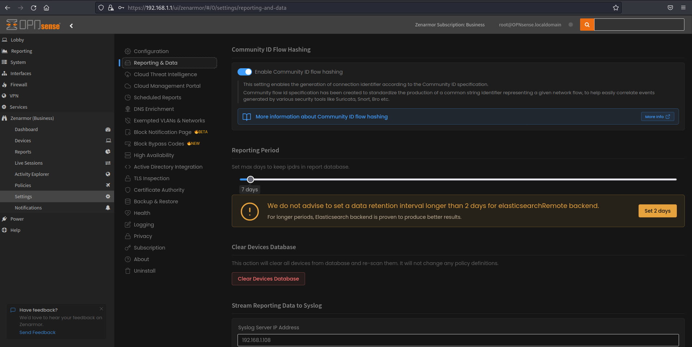The width and height of the screenshot is (692, 347).
Task: Click the Set 2 days button
Action: click(x=657, y=211)
